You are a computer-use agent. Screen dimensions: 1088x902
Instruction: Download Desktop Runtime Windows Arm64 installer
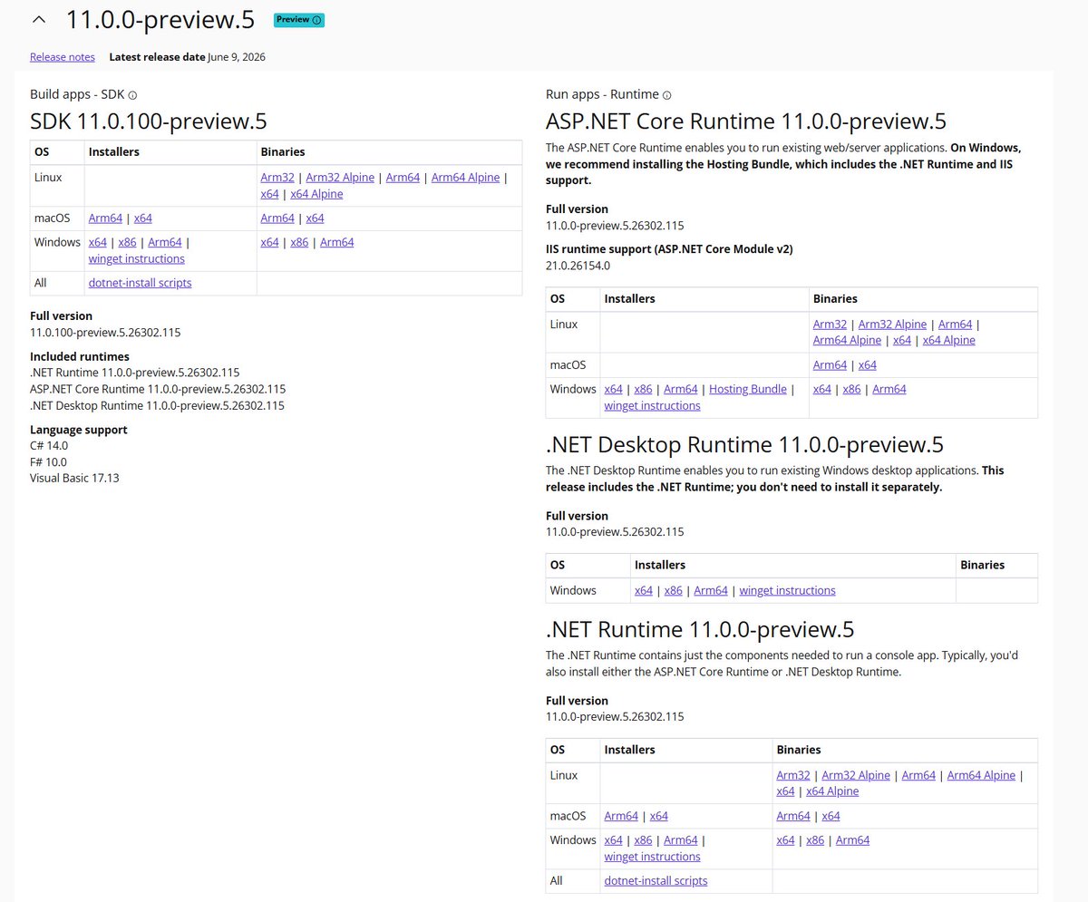pos(711,590)
